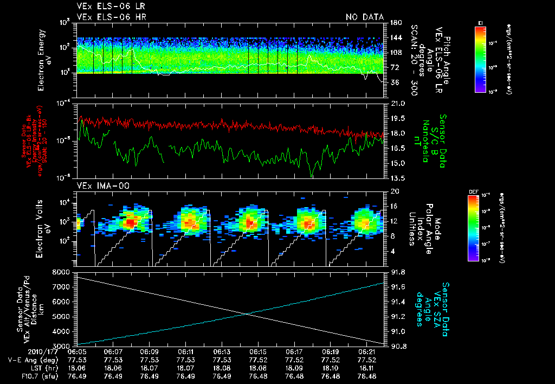Click the 180 pitch angle tick
The height and width of the screenshot is (384, 555).
(396, 23)
